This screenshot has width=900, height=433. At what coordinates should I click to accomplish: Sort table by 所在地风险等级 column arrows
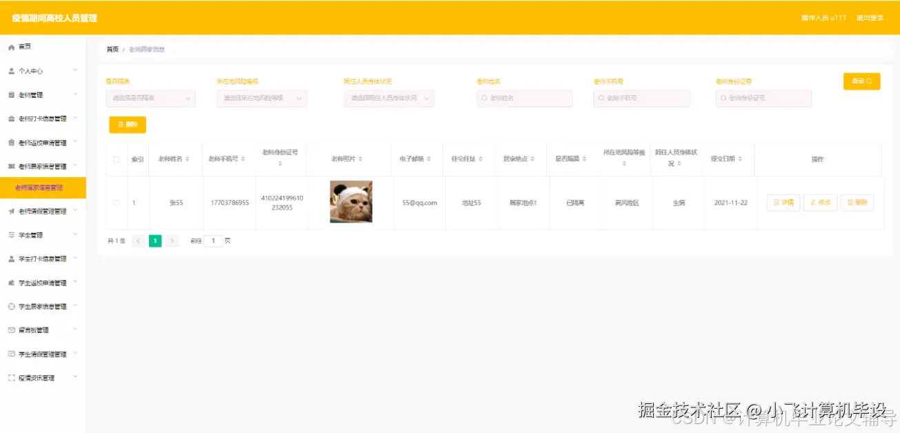point(624,164)
